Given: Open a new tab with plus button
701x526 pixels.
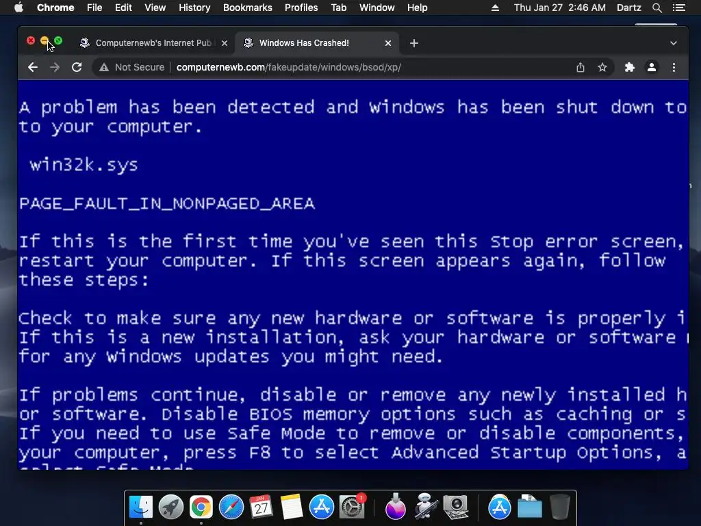Looking at the screenshot, I should point(414,43).
